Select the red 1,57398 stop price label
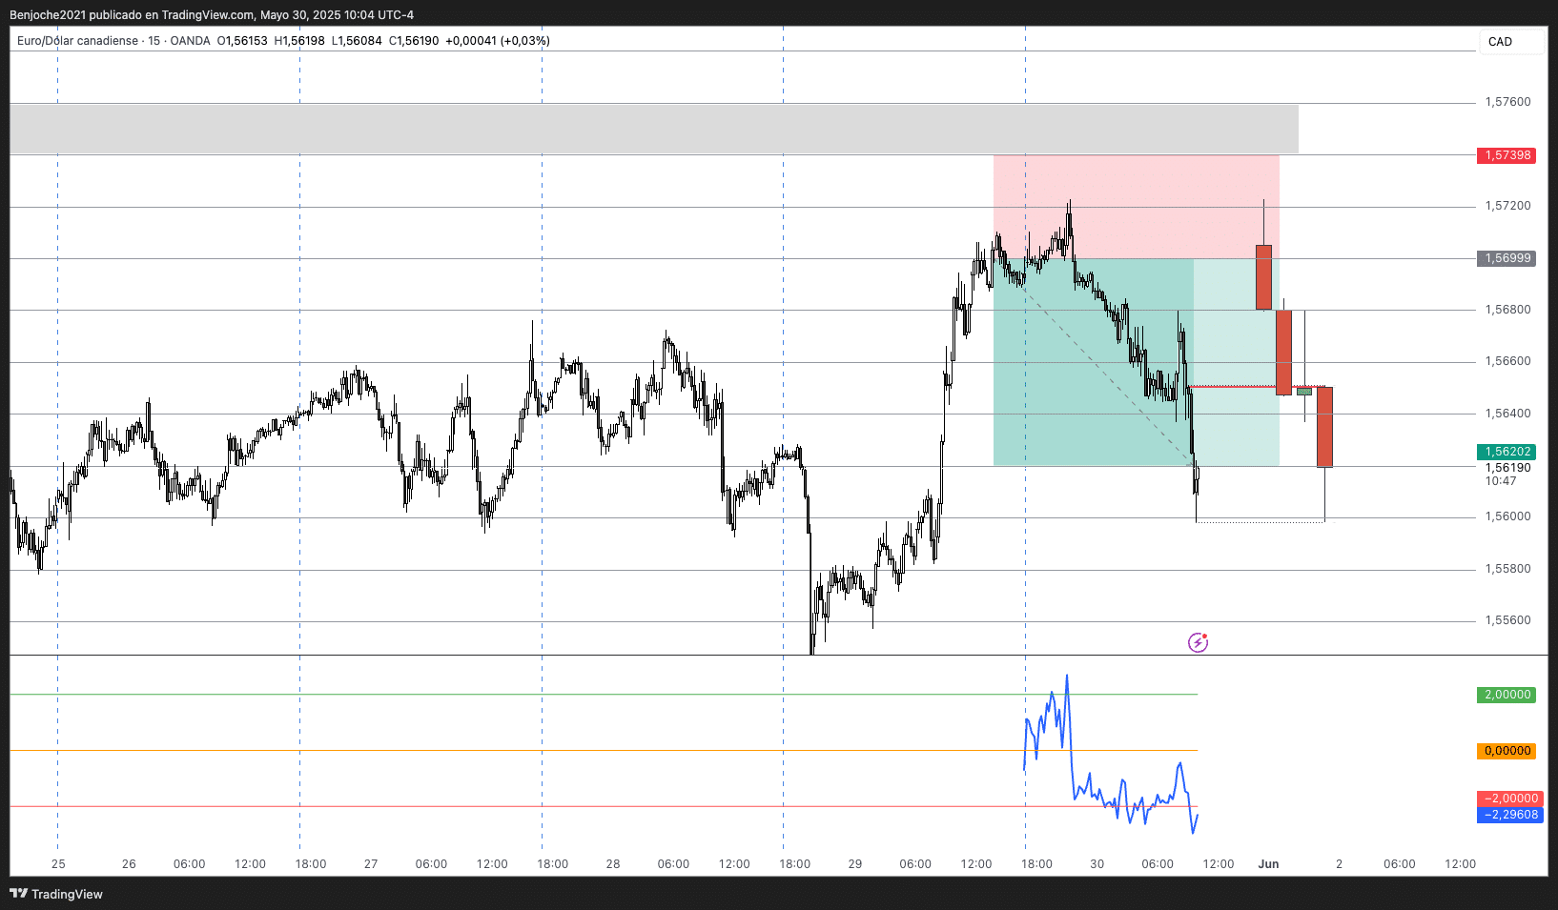The width and height of the screenshot is (1558, 910). [1507, 155]
